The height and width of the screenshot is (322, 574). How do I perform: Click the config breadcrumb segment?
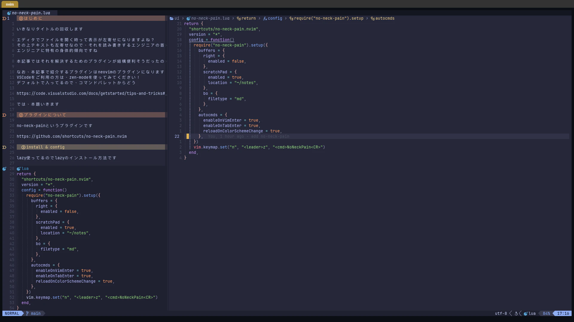coord(275,18)
